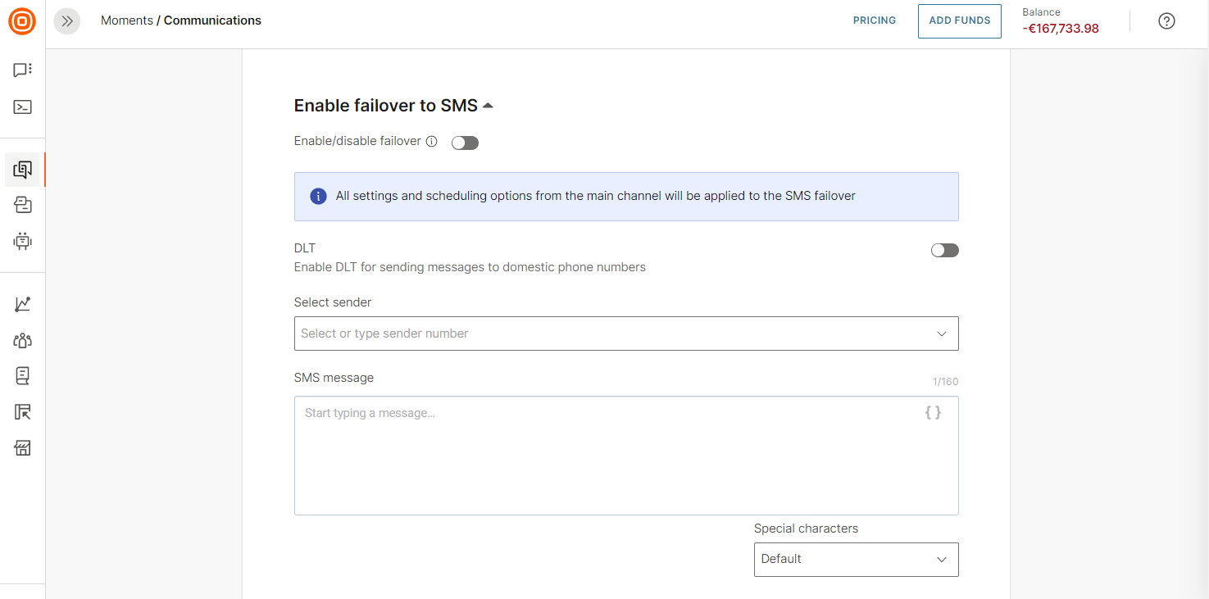This screenshot has height=599, width=1209.
Task: Click the failover info tooltip icon
Action: pyautogui.click(x=432, y=142)
